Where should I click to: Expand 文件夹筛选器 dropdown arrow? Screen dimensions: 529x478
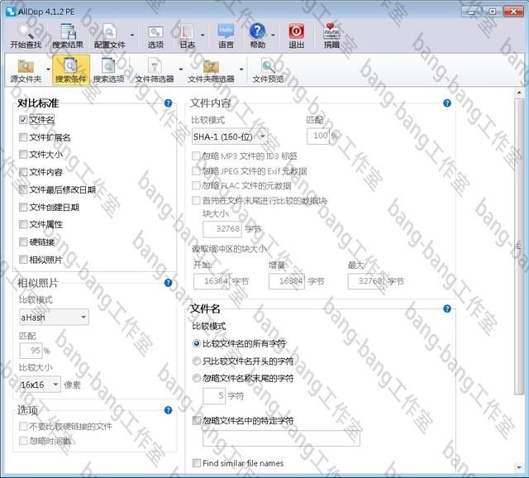241,69
